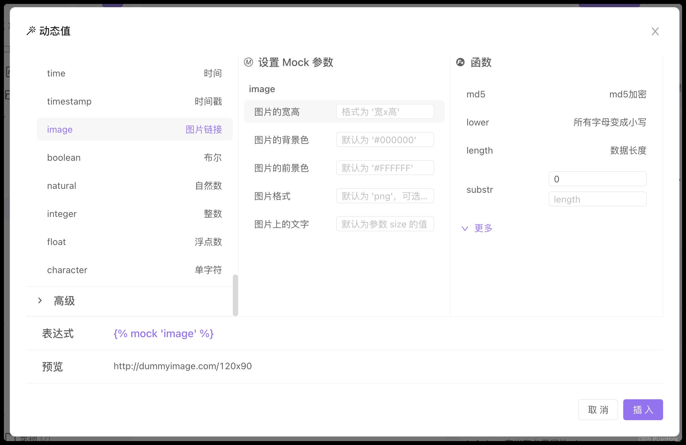Click the Mock parameter M icon
686x445 pixels.
pos(249,62)
